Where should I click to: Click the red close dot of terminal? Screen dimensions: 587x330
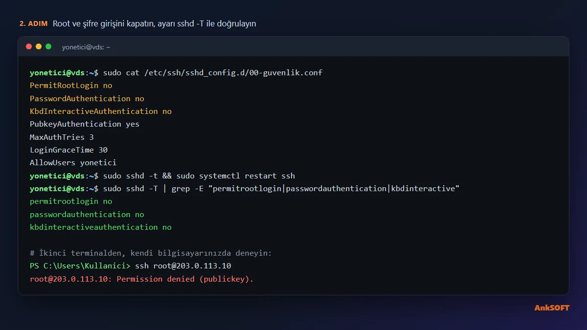(x=29, y=46)
